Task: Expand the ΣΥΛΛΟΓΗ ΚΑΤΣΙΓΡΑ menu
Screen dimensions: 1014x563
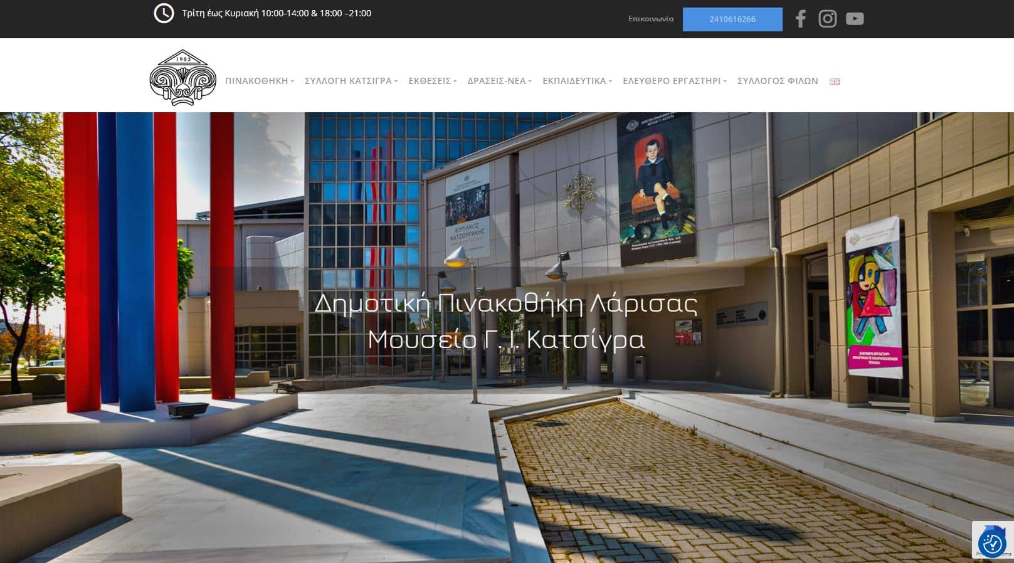Action: point(351,81)
